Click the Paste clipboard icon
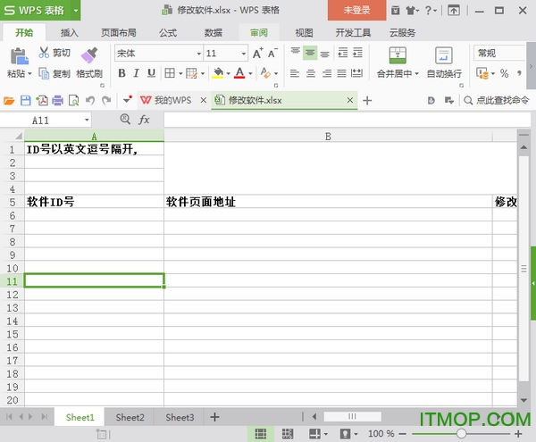Image resolution: width=536 pixels, height=442 pixels. coord(19,56)
